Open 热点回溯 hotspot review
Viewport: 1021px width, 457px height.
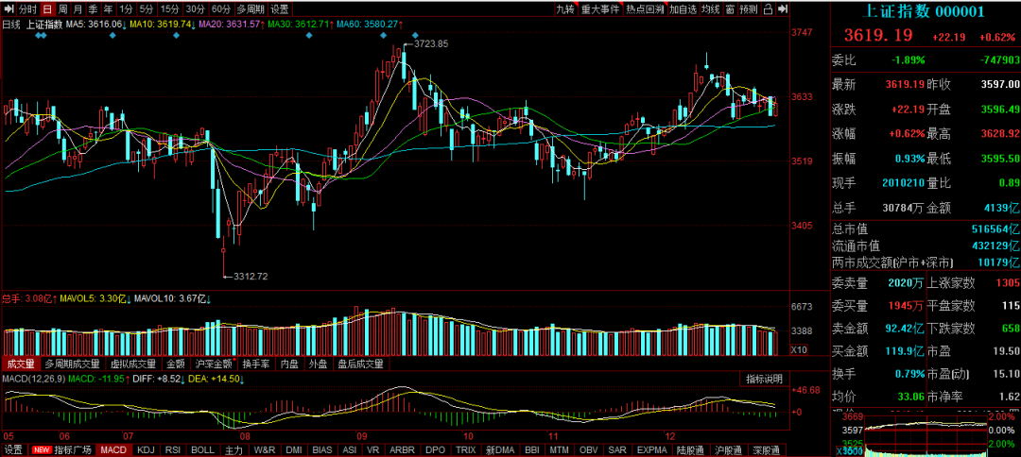(645, 9)
